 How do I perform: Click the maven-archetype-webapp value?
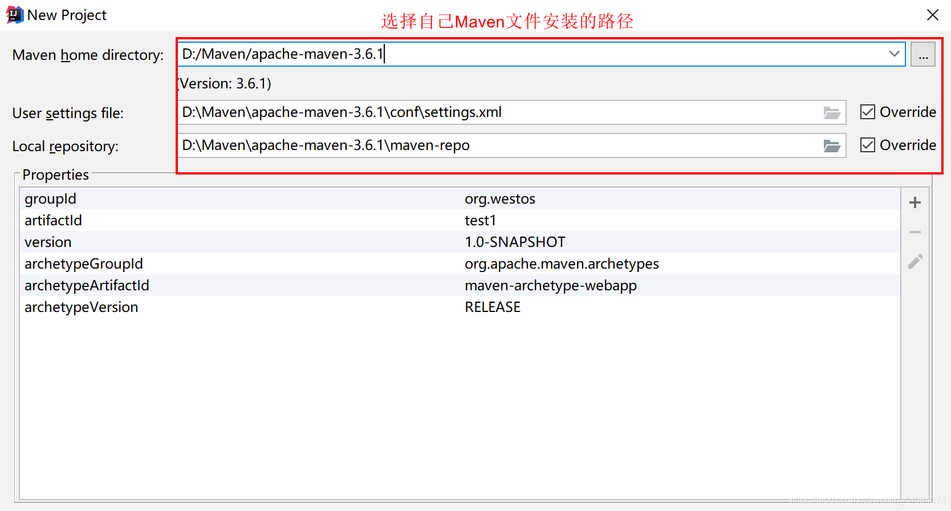[x=551, y=285]
